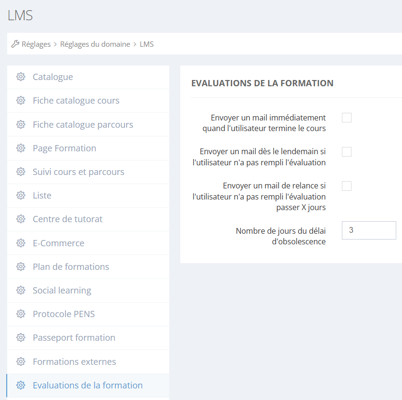
Task: Navigate to Réglages du domaine breadcrumb
Action: 95,44
